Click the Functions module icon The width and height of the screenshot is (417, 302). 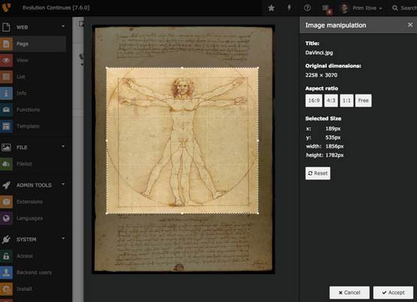[6, 110]
